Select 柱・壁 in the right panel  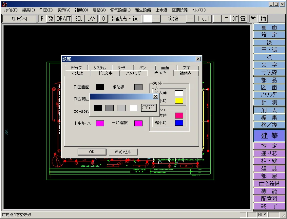pos(269,161)
